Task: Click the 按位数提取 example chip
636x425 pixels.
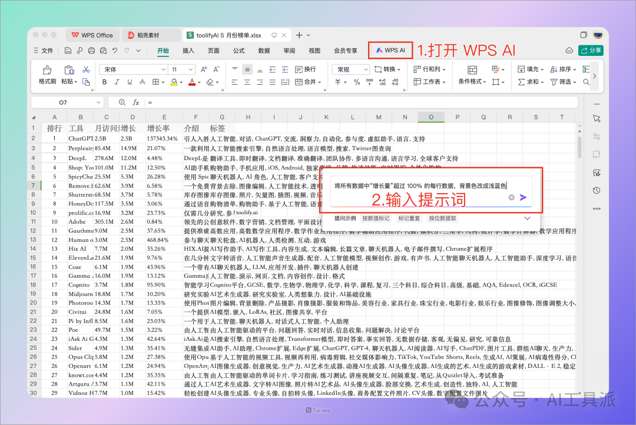Action: 442,218
